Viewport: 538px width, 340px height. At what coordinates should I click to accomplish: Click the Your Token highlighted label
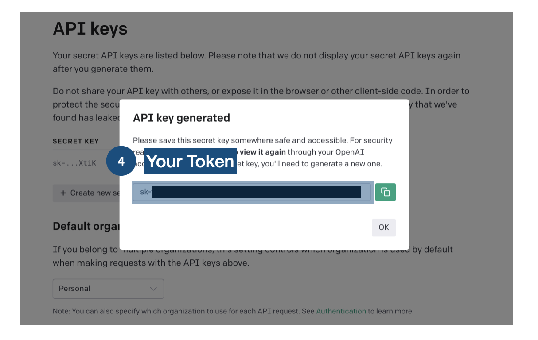[190, 161]
